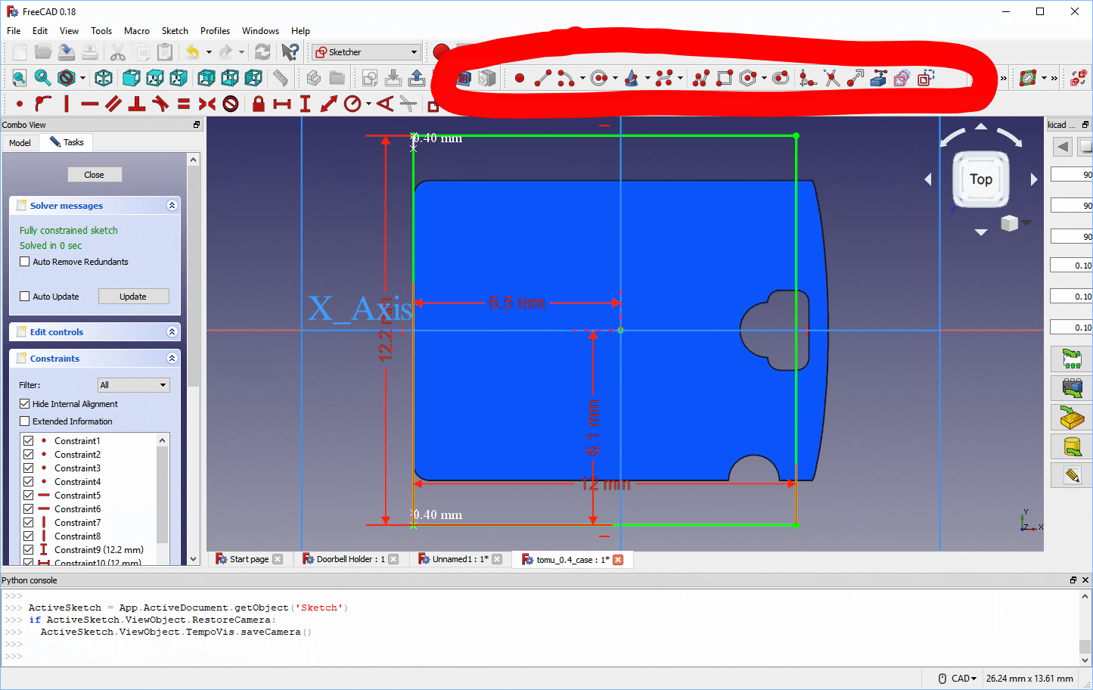This screenshot has height=690, width=1093.
Task: Click Update next to Auto Update
Action: [133, 296]
